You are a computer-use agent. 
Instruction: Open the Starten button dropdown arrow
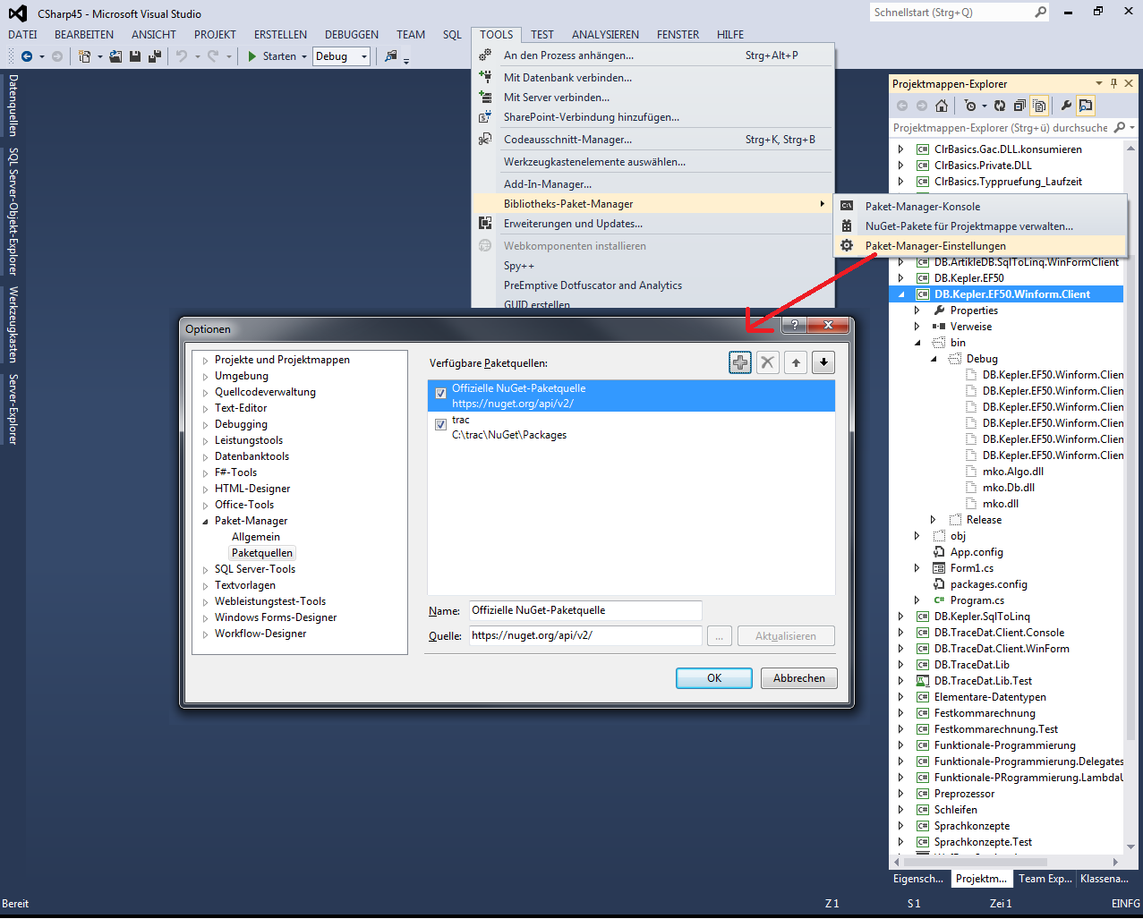[304, 56]
